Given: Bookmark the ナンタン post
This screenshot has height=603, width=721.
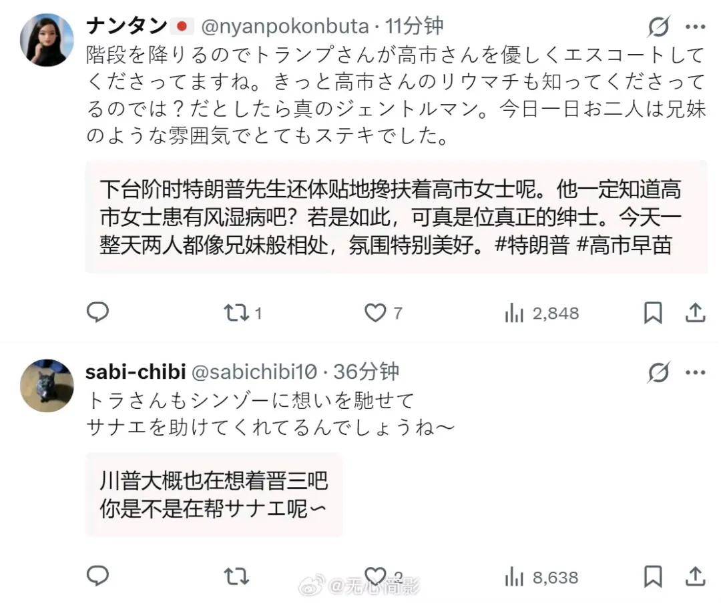Looking at the screenshot, I should (652, 312).
